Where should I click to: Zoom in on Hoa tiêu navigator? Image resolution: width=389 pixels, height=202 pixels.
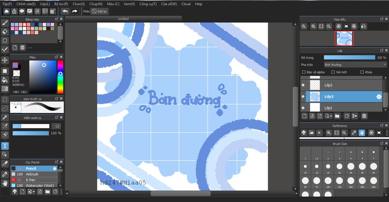[x=313, y=26]
